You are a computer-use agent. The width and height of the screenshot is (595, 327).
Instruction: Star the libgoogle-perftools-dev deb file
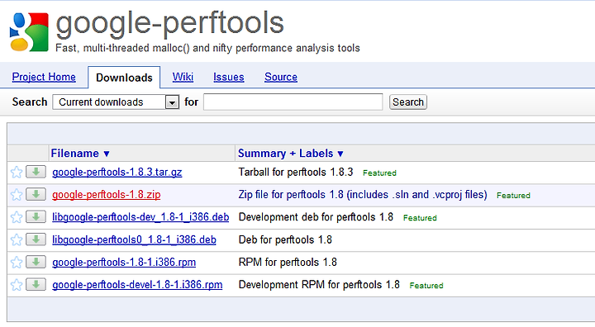point(17,217)
